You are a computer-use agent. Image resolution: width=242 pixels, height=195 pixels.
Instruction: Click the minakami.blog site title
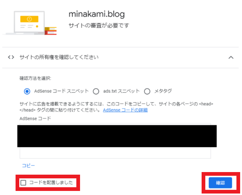97,14
